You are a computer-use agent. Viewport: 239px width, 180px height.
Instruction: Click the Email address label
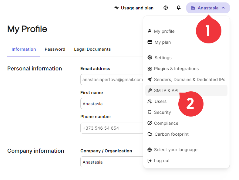(95, 69)
